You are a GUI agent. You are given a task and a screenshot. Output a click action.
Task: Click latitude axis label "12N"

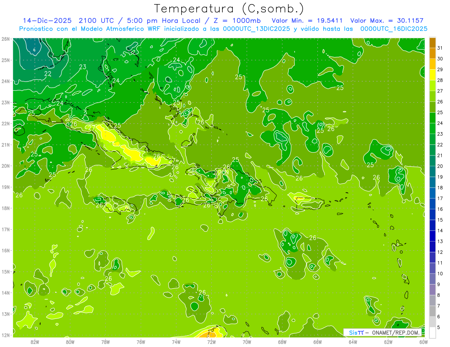(5, 335)
